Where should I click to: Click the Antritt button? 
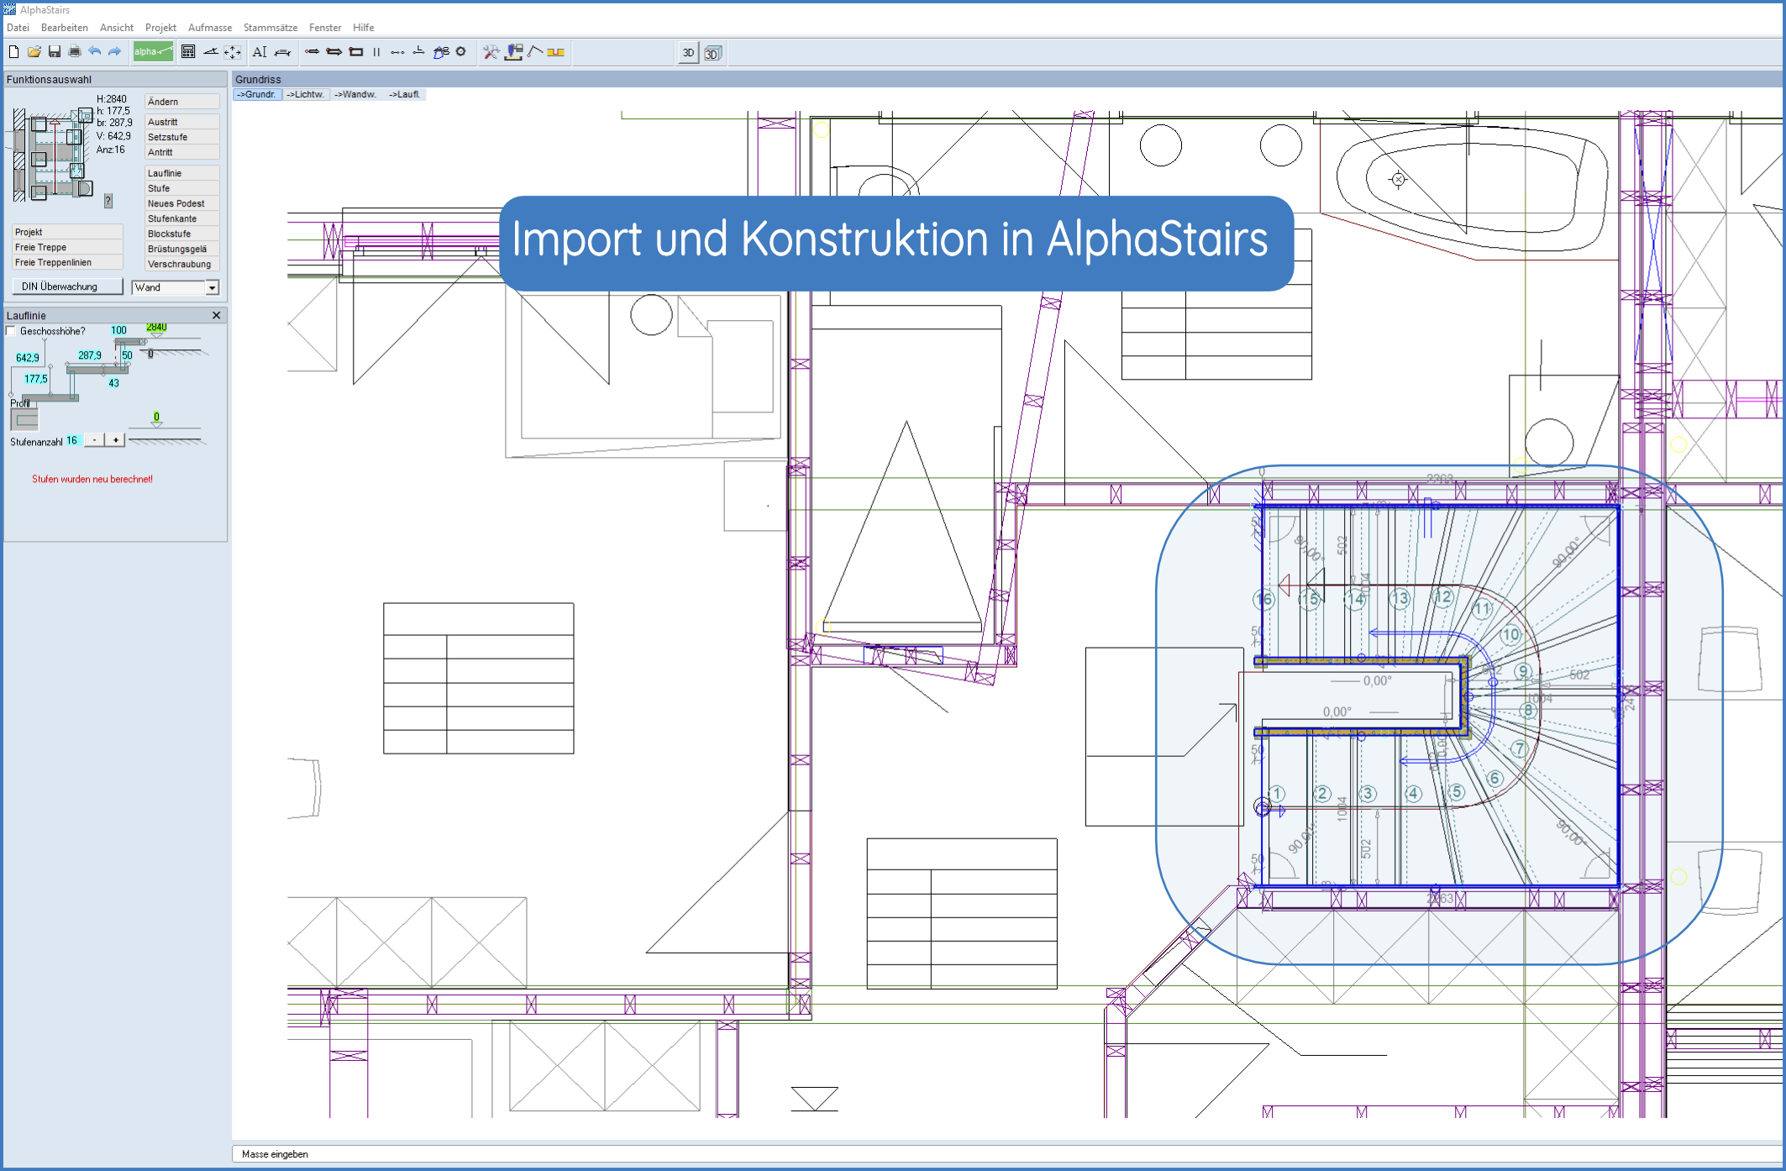[x=182, y=152]
